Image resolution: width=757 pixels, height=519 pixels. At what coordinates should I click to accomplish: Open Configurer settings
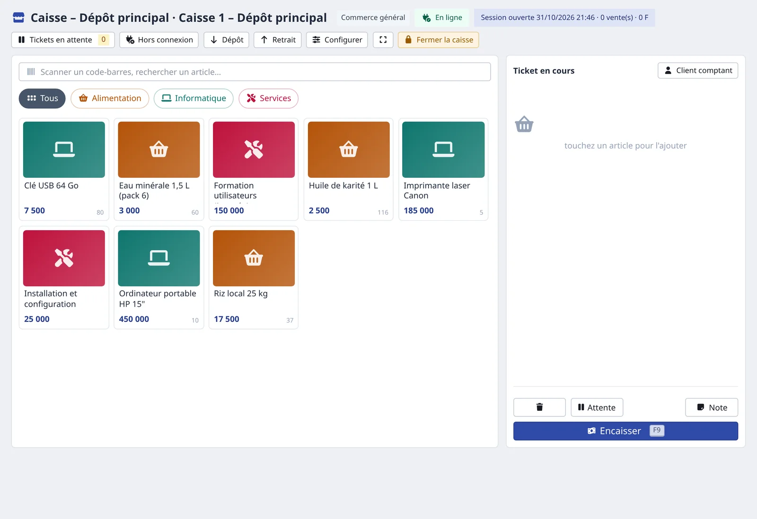337,40
